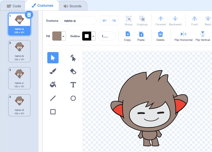The width and height of the screenshot is (212, 152).
Task: Click the Flip Vertical button
Action: [x=203, y=36]
